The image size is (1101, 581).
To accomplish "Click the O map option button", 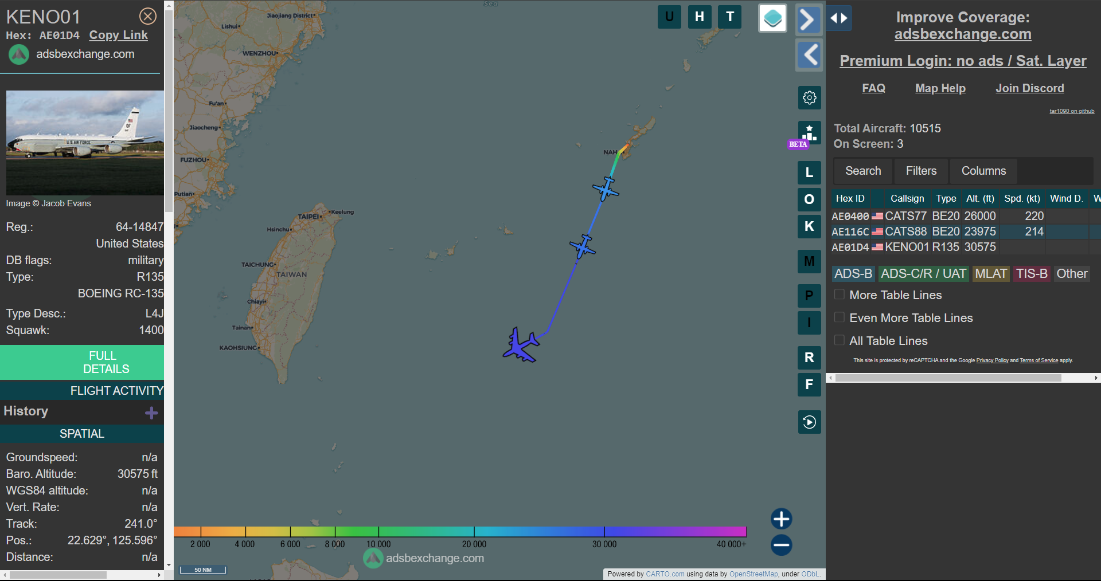I will point(809,199).
